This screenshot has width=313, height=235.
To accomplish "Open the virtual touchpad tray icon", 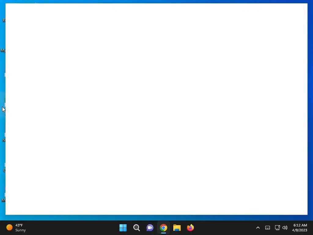I will click(267, 228).
